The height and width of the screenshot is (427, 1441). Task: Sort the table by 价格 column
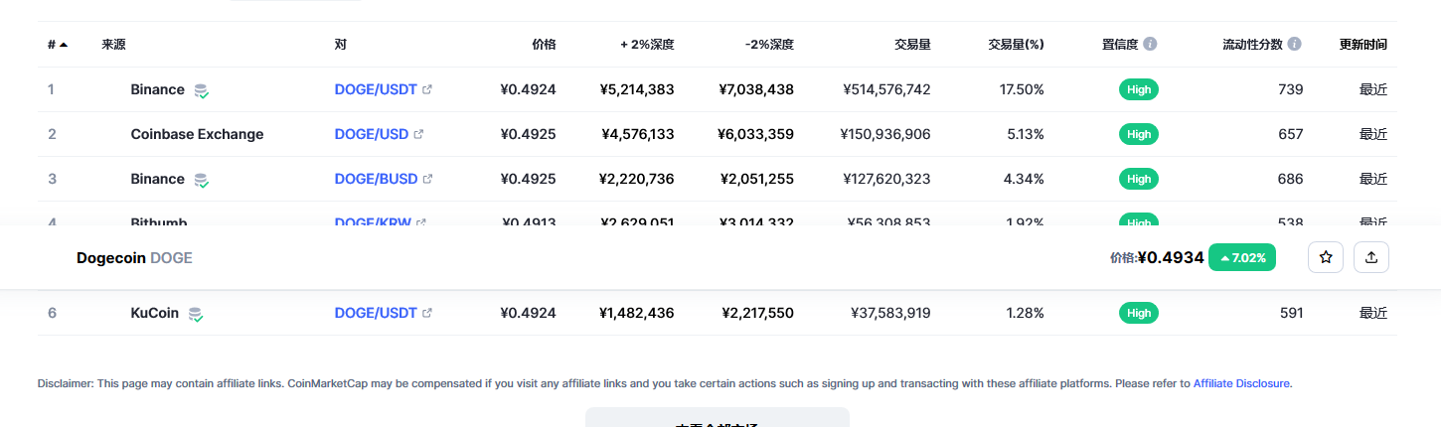pyautogui.click(x=544, y=45)
